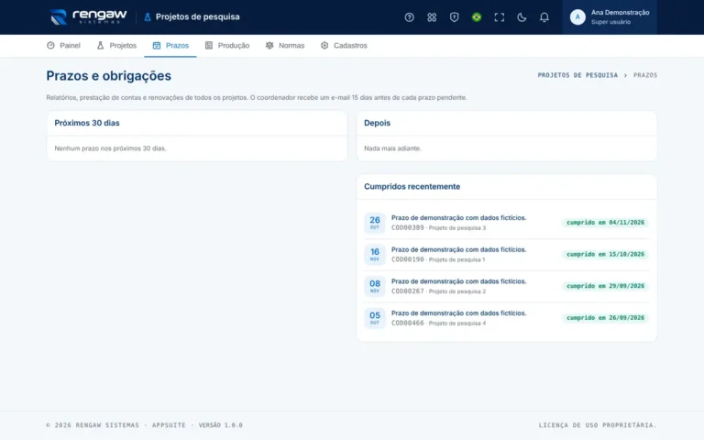
Task: Open the apps grid icon
Action: (x=432, y=17)
